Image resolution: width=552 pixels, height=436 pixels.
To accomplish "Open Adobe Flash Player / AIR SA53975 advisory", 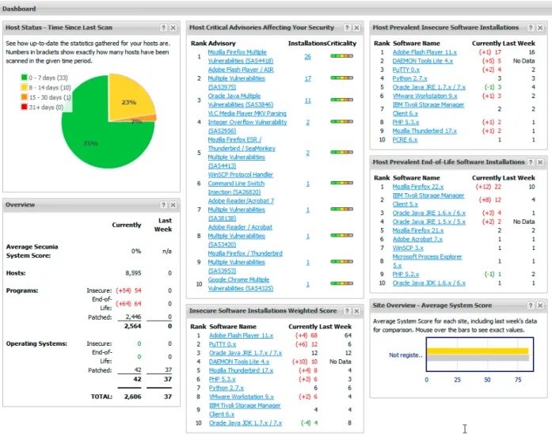I will click(x=241, y=78).
